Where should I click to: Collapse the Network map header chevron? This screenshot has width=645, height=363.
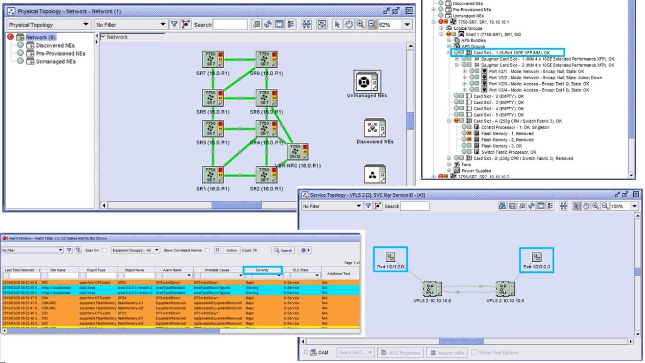tap(103, 37)
